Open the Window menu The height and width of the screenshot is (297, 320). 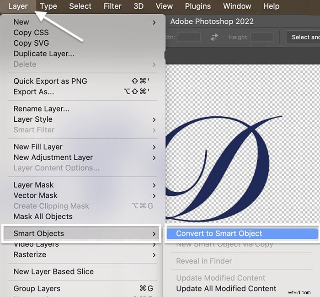point(237,6)
